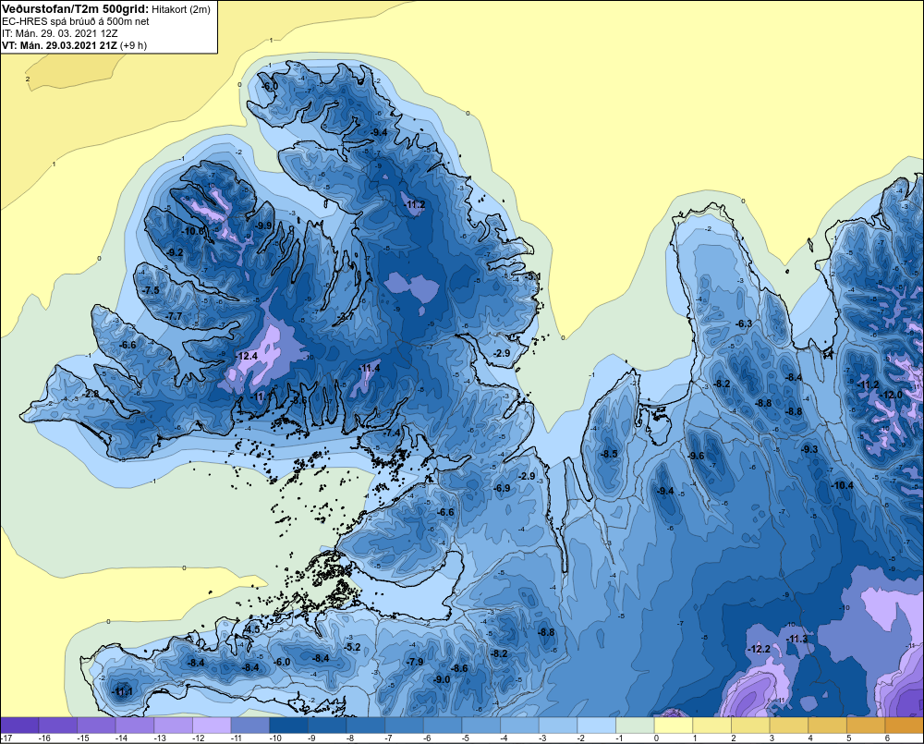This screenshot has width=924, height=744.
Task: Click the -7.9 temperature label
Action: click(x=414, y=662)
